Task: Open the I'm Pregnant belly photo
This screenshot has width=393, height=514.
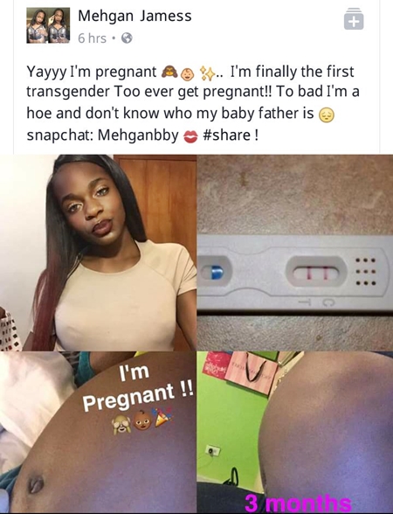Action: coord(98,432)
